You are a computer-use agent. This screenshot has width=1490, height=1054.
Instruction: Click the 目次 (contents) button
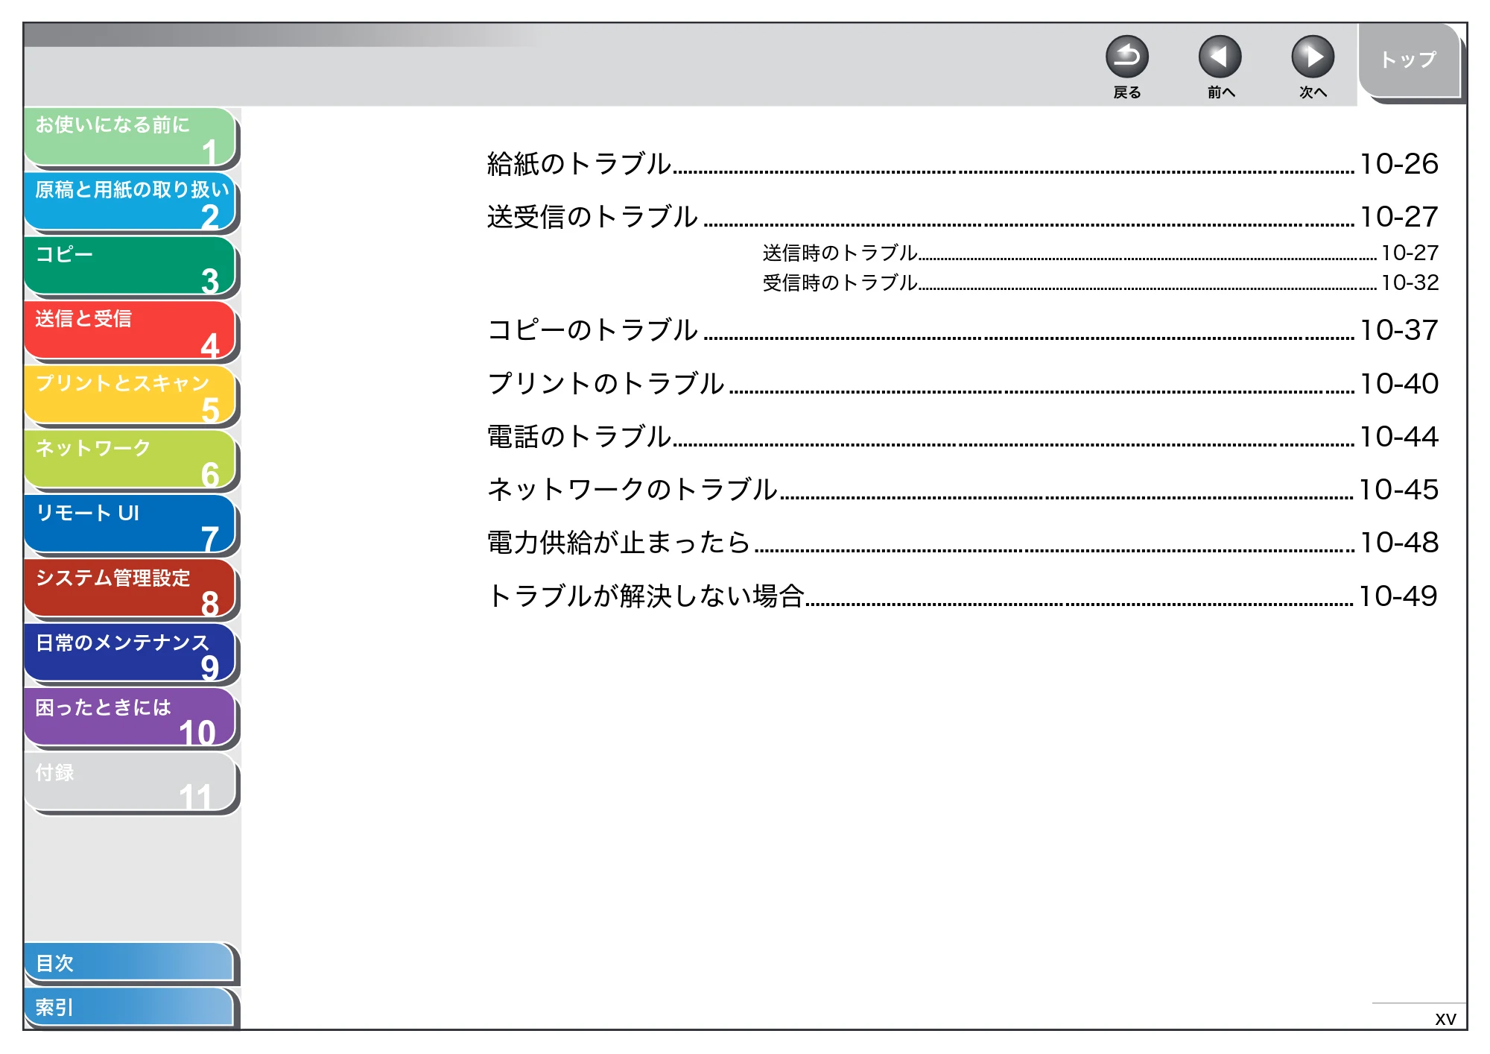coord(129,963)
